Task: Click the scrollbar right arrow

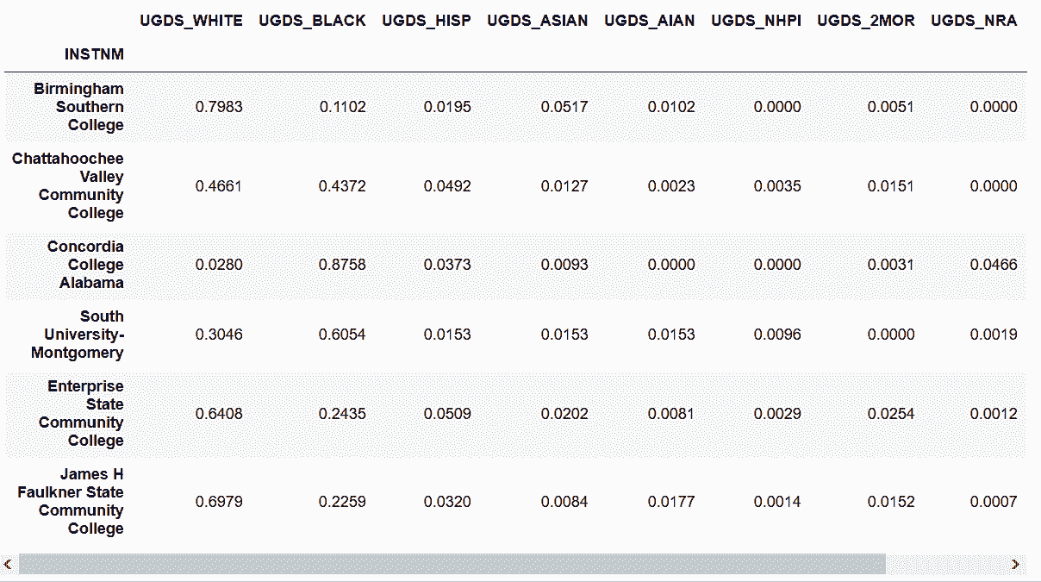Action: (1016, 565)
